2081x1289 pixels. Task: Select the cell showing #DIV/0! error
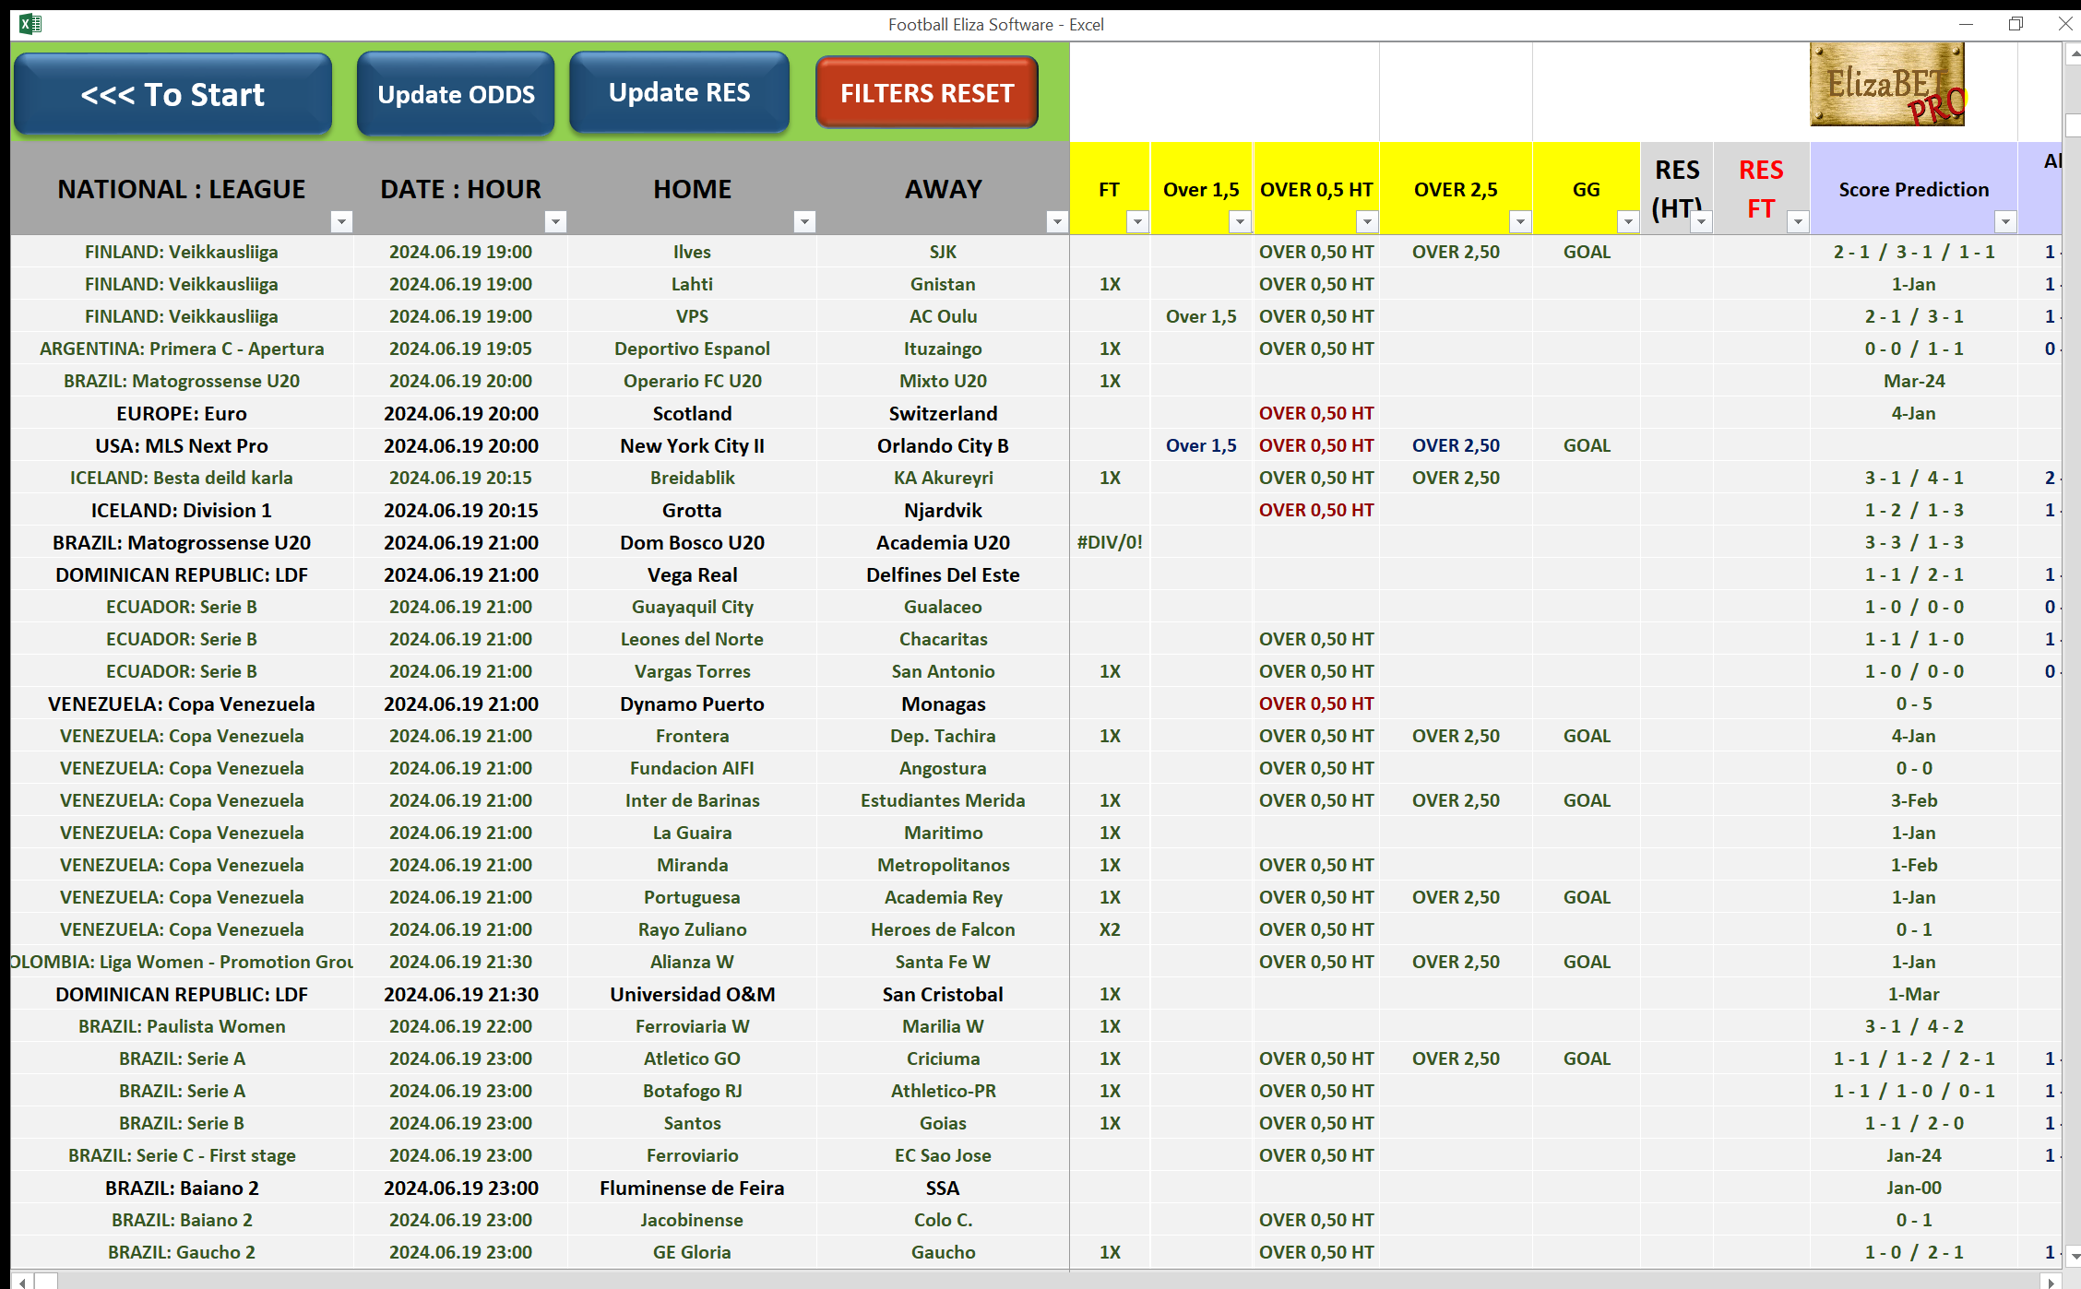pos(1109,542)
